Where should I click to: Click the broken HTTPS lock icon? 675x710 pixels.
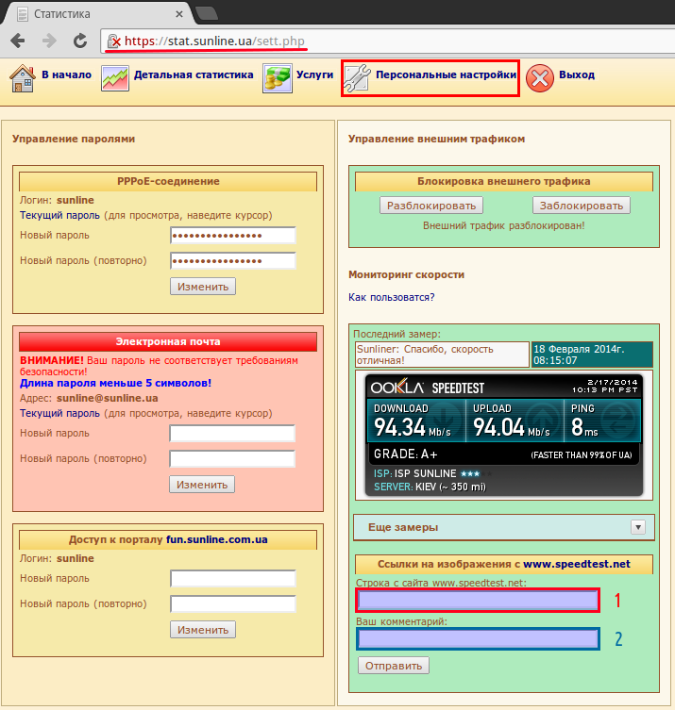(114, 41)
